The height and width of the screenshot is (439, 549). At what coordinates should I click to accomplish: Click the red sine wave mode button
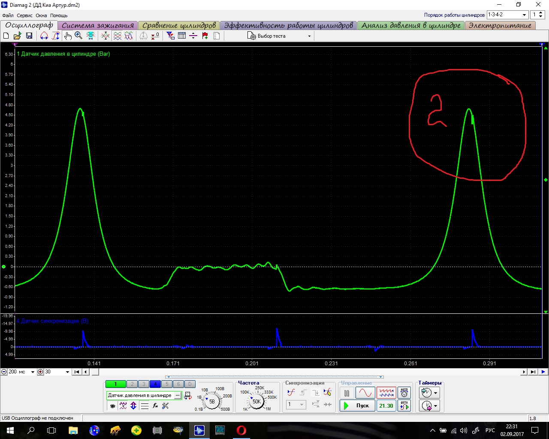[x=365, y=393]
